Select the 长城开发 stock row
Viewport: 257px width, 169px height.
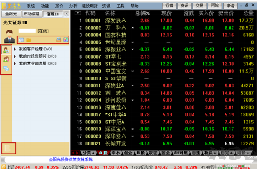tap(164, 144)
